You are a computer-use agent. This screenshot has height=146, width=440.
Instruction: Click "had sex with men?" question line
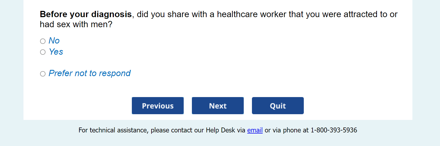click(x=76, y=24)
